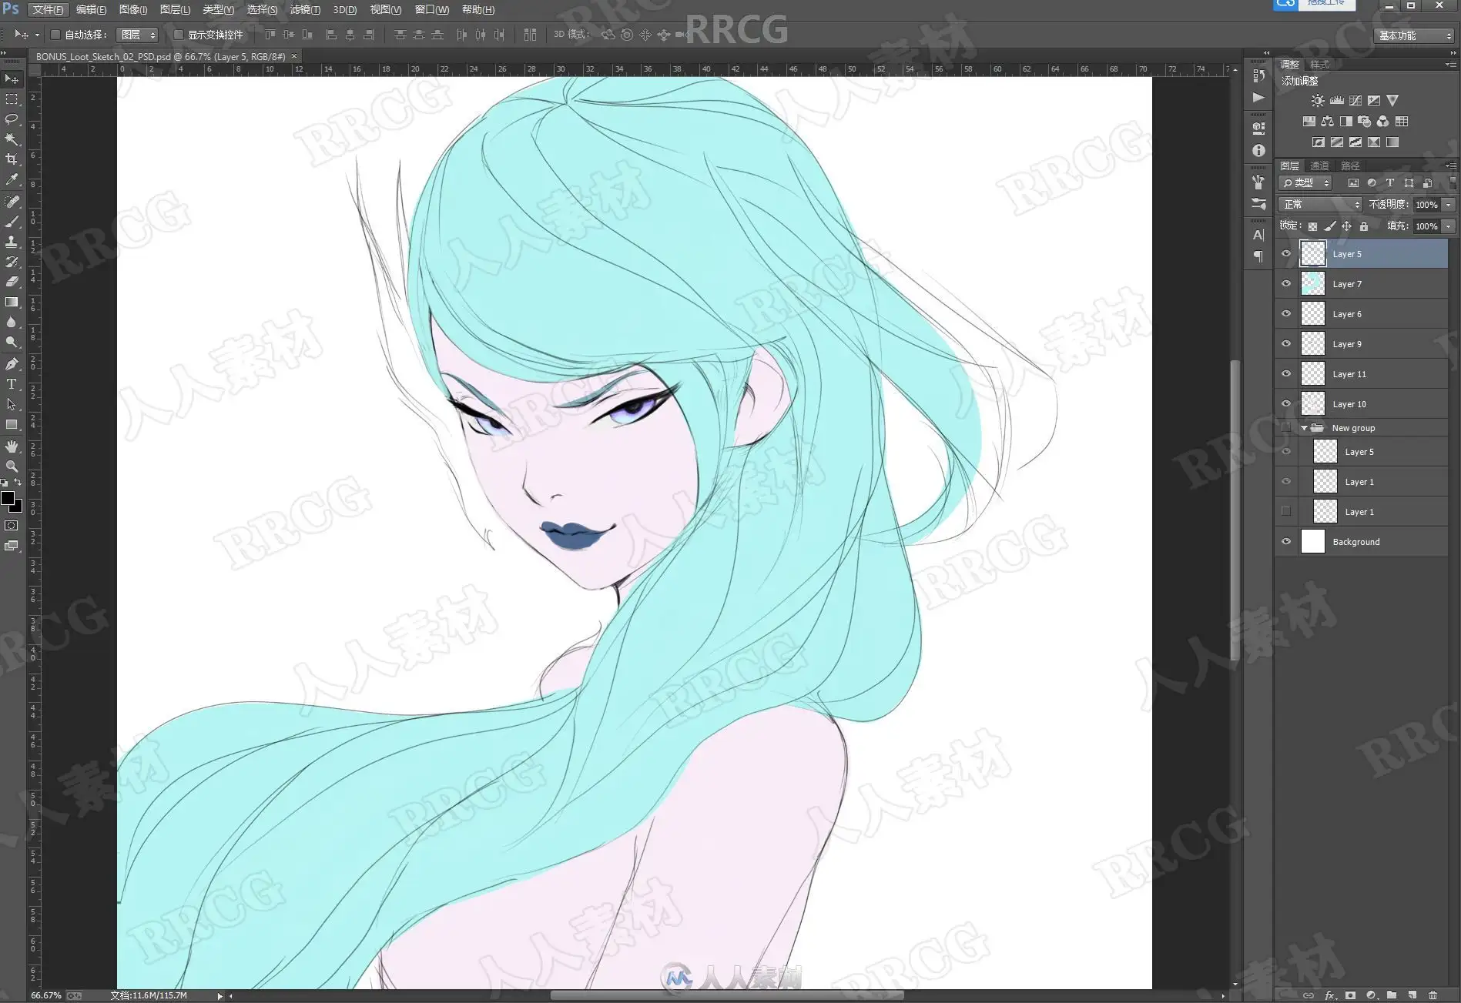Switch to the 通道 tab
The width and height of the screenshot is (1461, 1003).
tap(1319, 166)
